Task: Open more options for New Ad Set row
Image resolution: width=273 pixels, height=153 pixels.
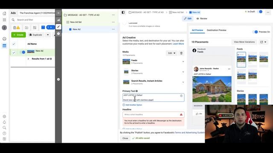Action: [113, 22]
